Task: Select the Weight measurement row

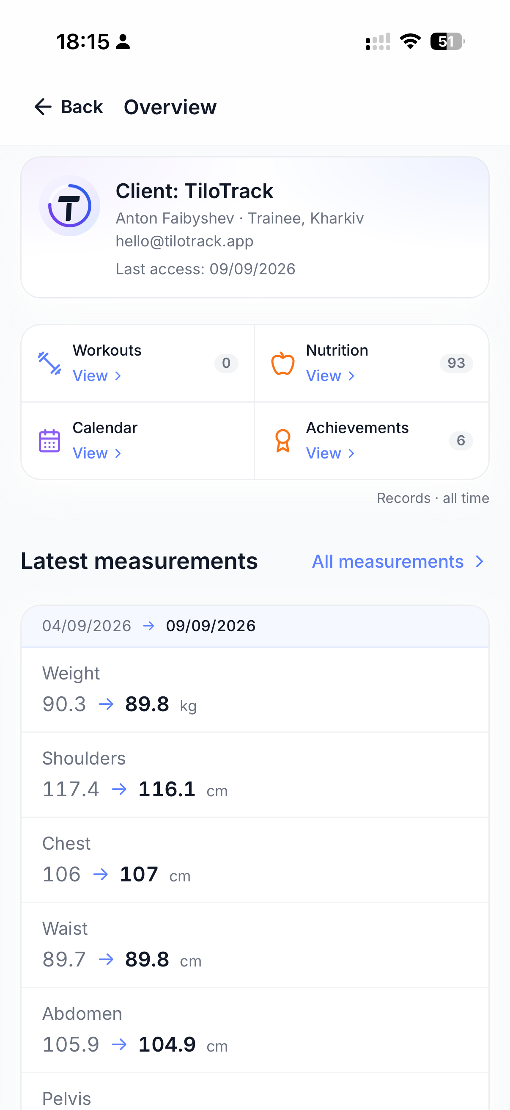Action: pyautogui.click(x=255, y=690)
